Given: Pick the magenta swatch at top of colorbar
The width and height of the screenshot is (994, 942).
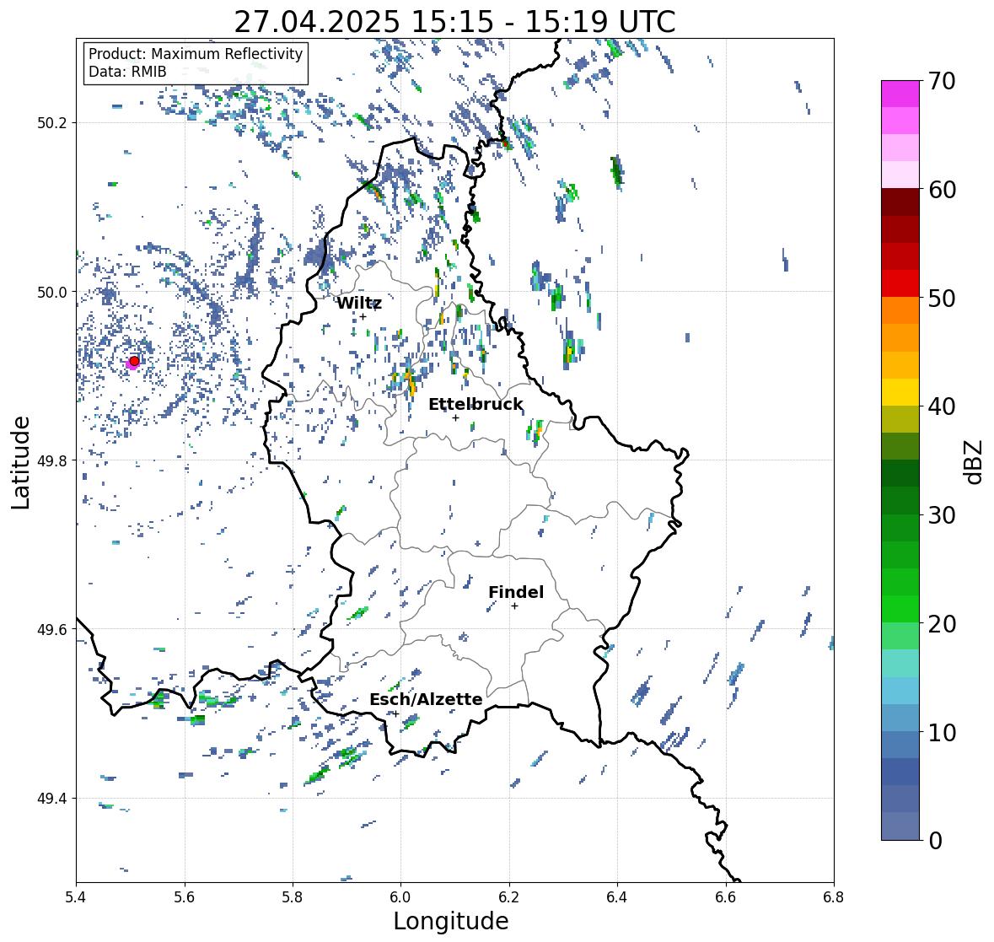Looking at the screenshot, I should pyautogui.click(x=900, y=94).
